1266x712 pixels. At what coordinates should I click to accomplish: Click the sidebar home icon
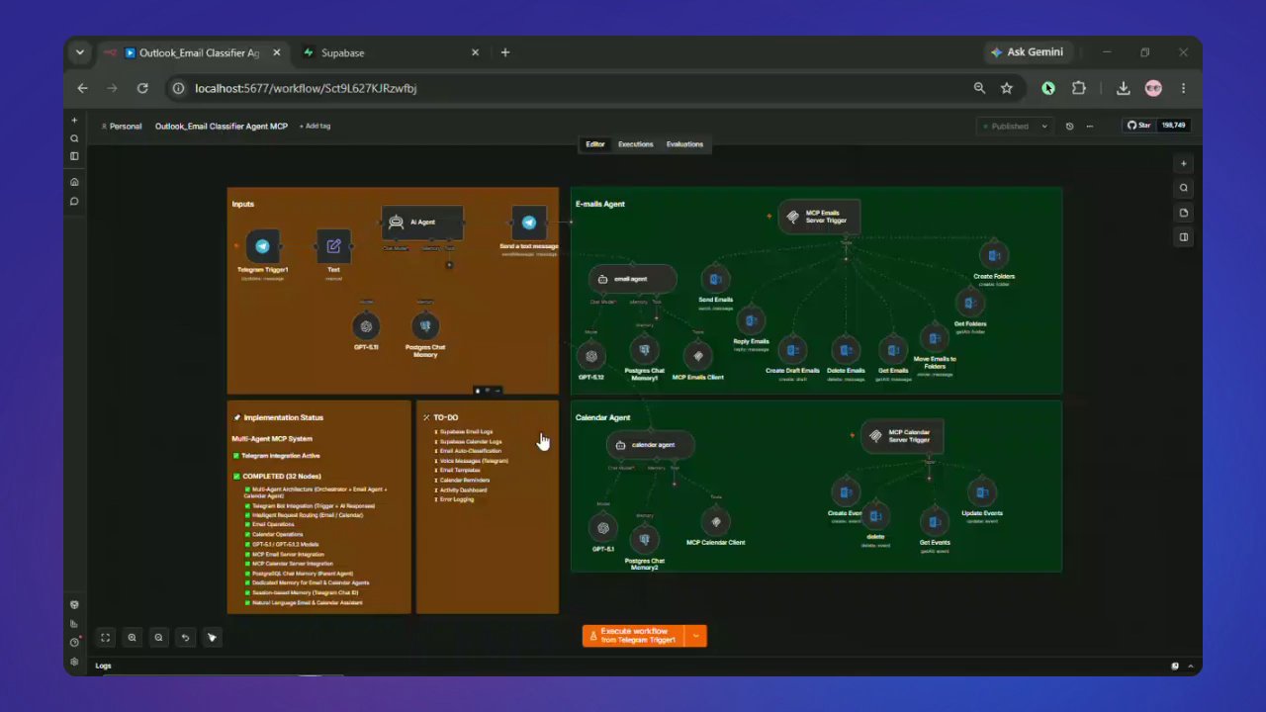pyautogui.click(x=74, y=182)
